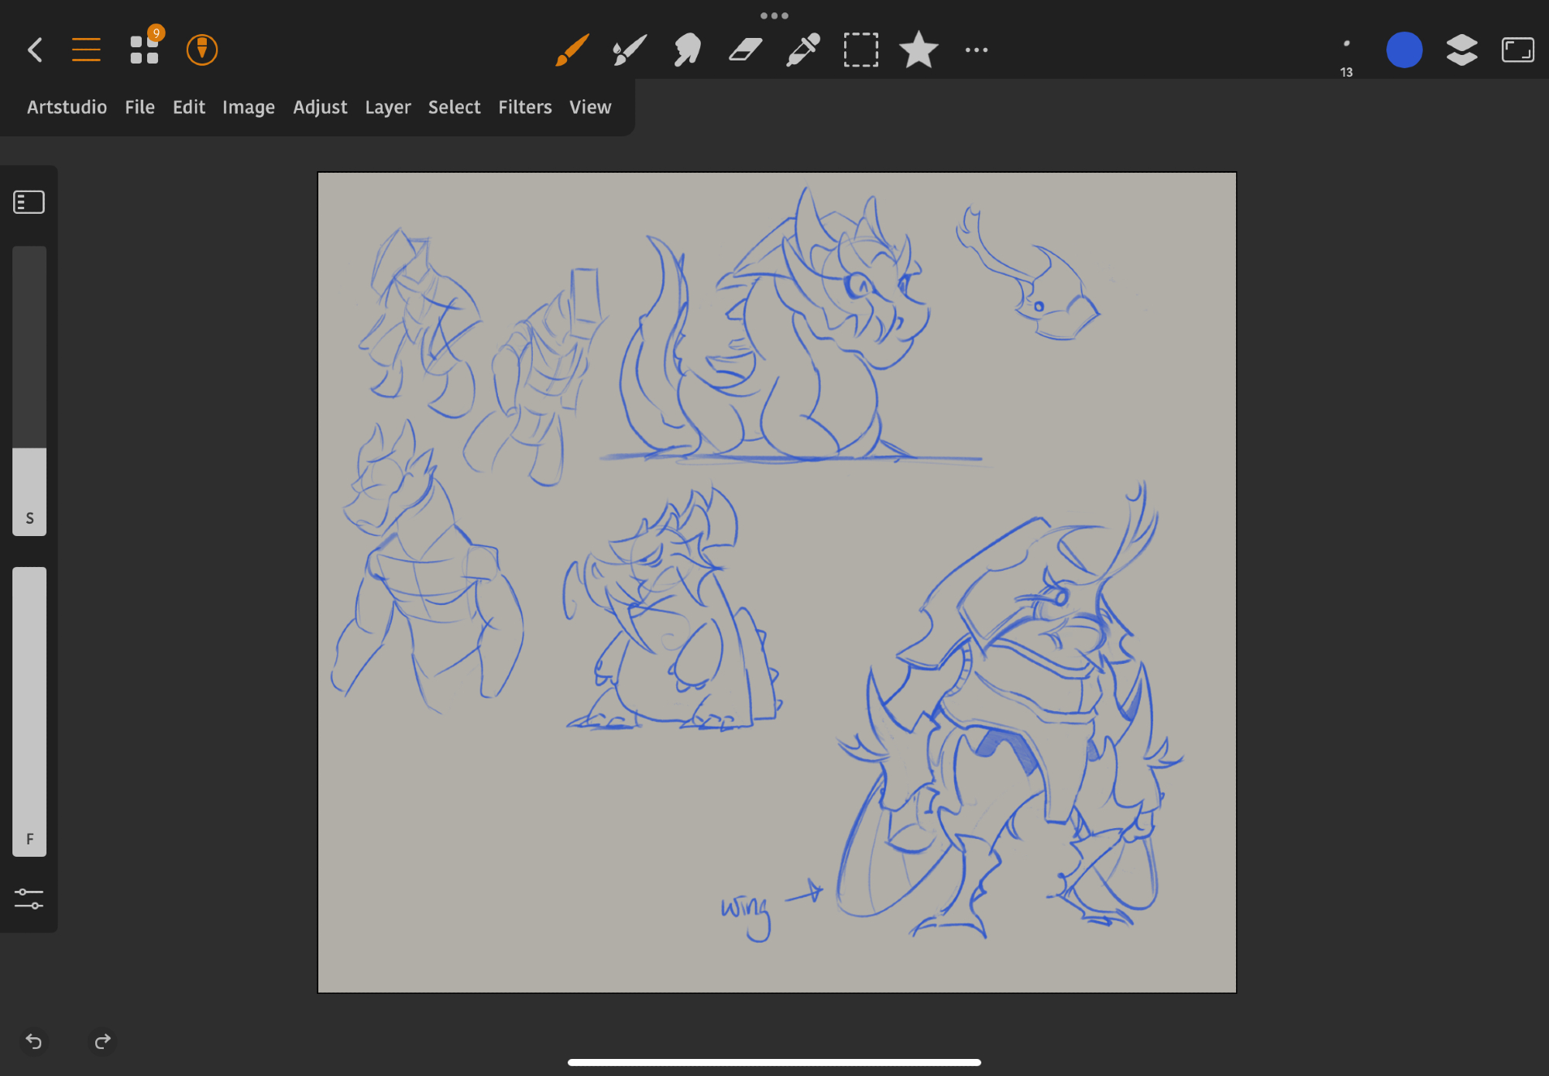Open the blue color swatch

[1403, 50]
